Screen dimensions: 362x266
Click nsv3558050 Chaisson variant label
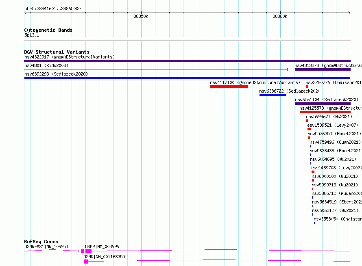[338, 219]
